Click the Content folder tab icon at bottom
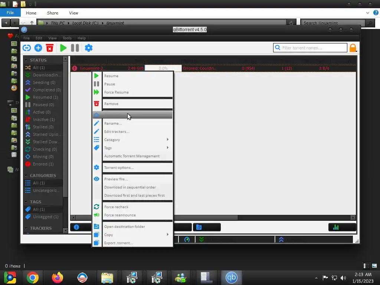 pos(199,227)
